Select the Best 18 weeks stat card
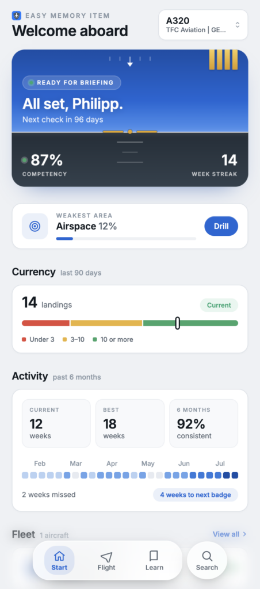260x589 pixels. pyautogui.click(x=130, y=423)
